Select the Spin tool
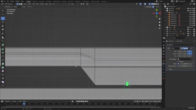Screen dimensions: 196x110 (x=3, y=67)
